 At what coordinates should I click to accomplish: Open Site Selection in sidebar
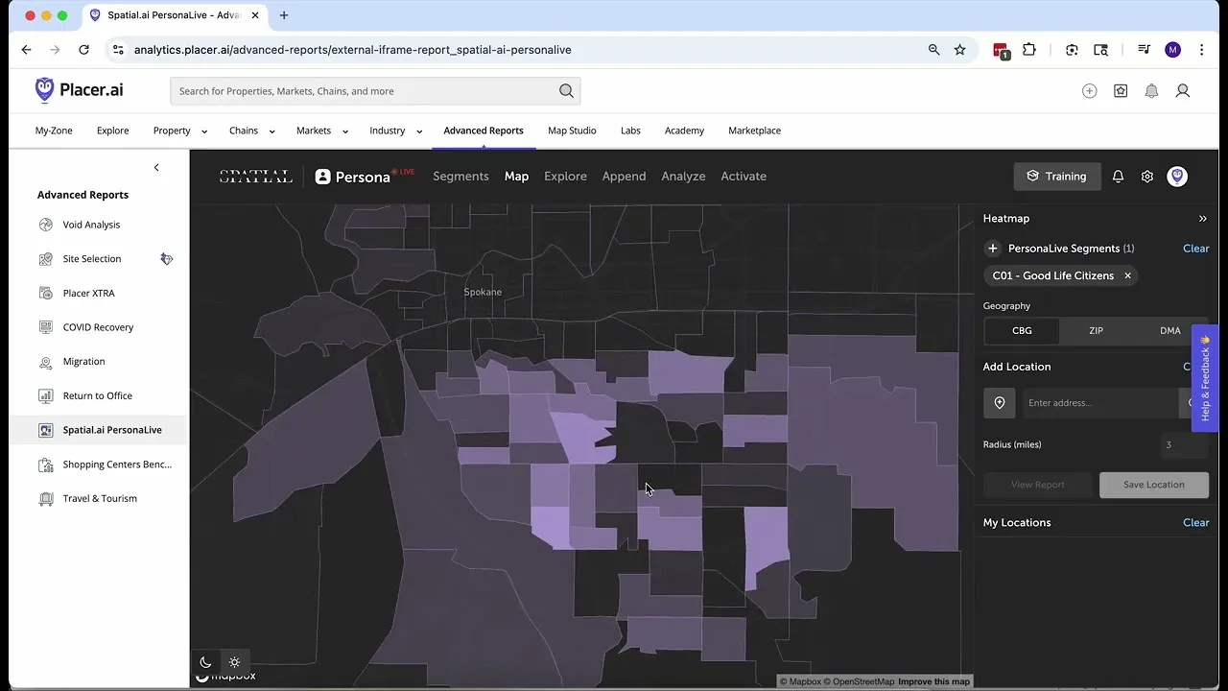[x=92, y=259]
